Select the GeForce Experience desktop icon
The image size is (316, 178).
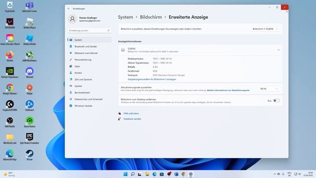pos(10,73)
